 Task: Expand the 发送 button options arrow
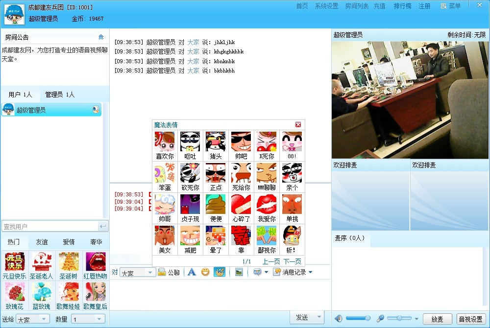(319, 317)
